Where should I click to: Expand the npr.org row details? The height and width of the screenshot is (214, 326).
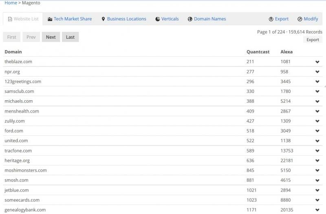click(x=317, y=72)
